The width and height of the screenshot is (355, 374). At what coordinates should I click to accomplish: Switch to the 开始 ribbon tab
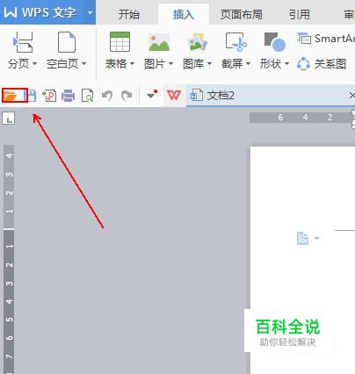(128, 14)
